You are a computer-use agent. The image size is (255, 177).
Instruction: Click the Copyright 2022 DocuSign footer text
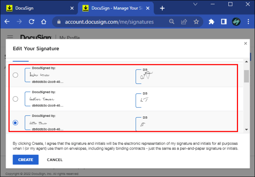42,174
